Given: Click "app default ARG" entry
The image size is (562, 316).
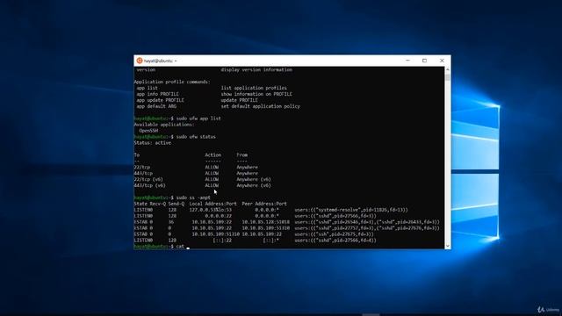Looking at the screenshot, I should click(156, 106).
